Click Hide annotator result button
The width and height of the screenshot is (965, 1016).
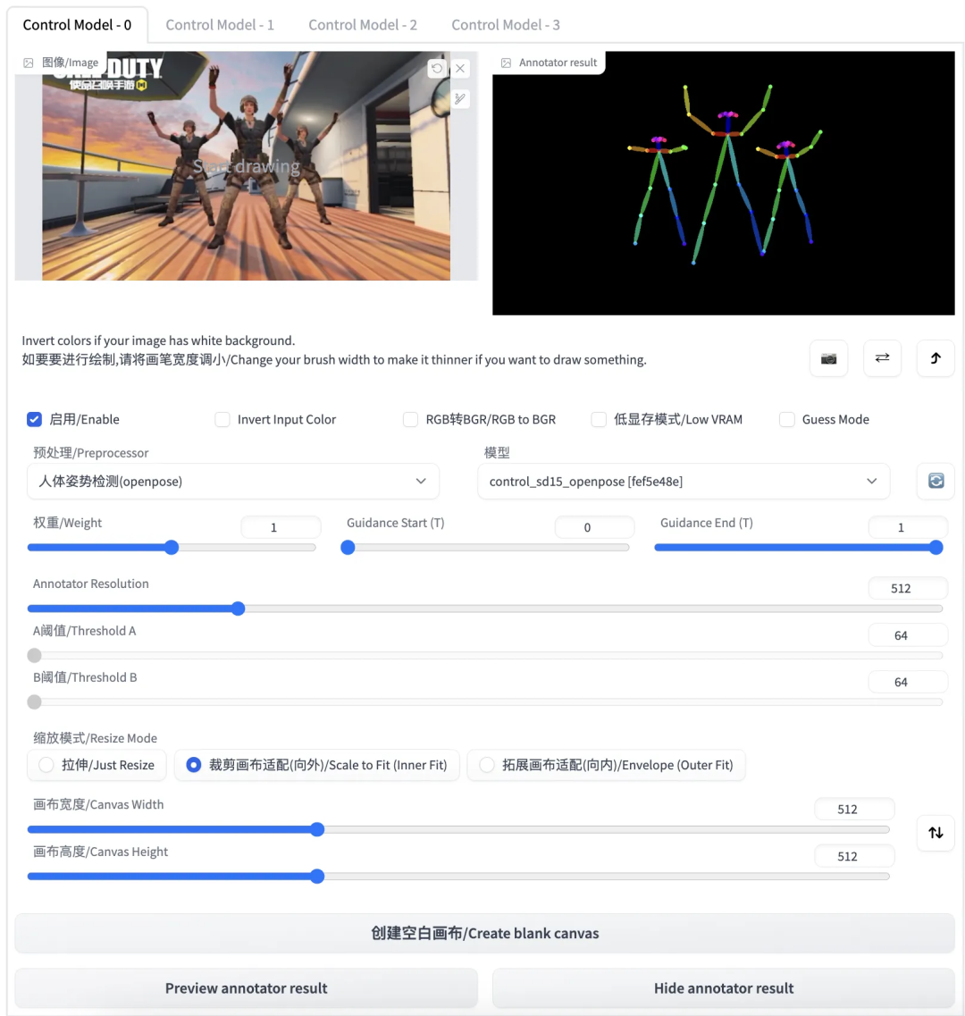723,988
